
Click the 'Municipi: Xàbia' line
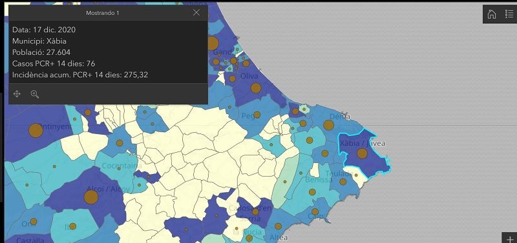coord(39,41)
